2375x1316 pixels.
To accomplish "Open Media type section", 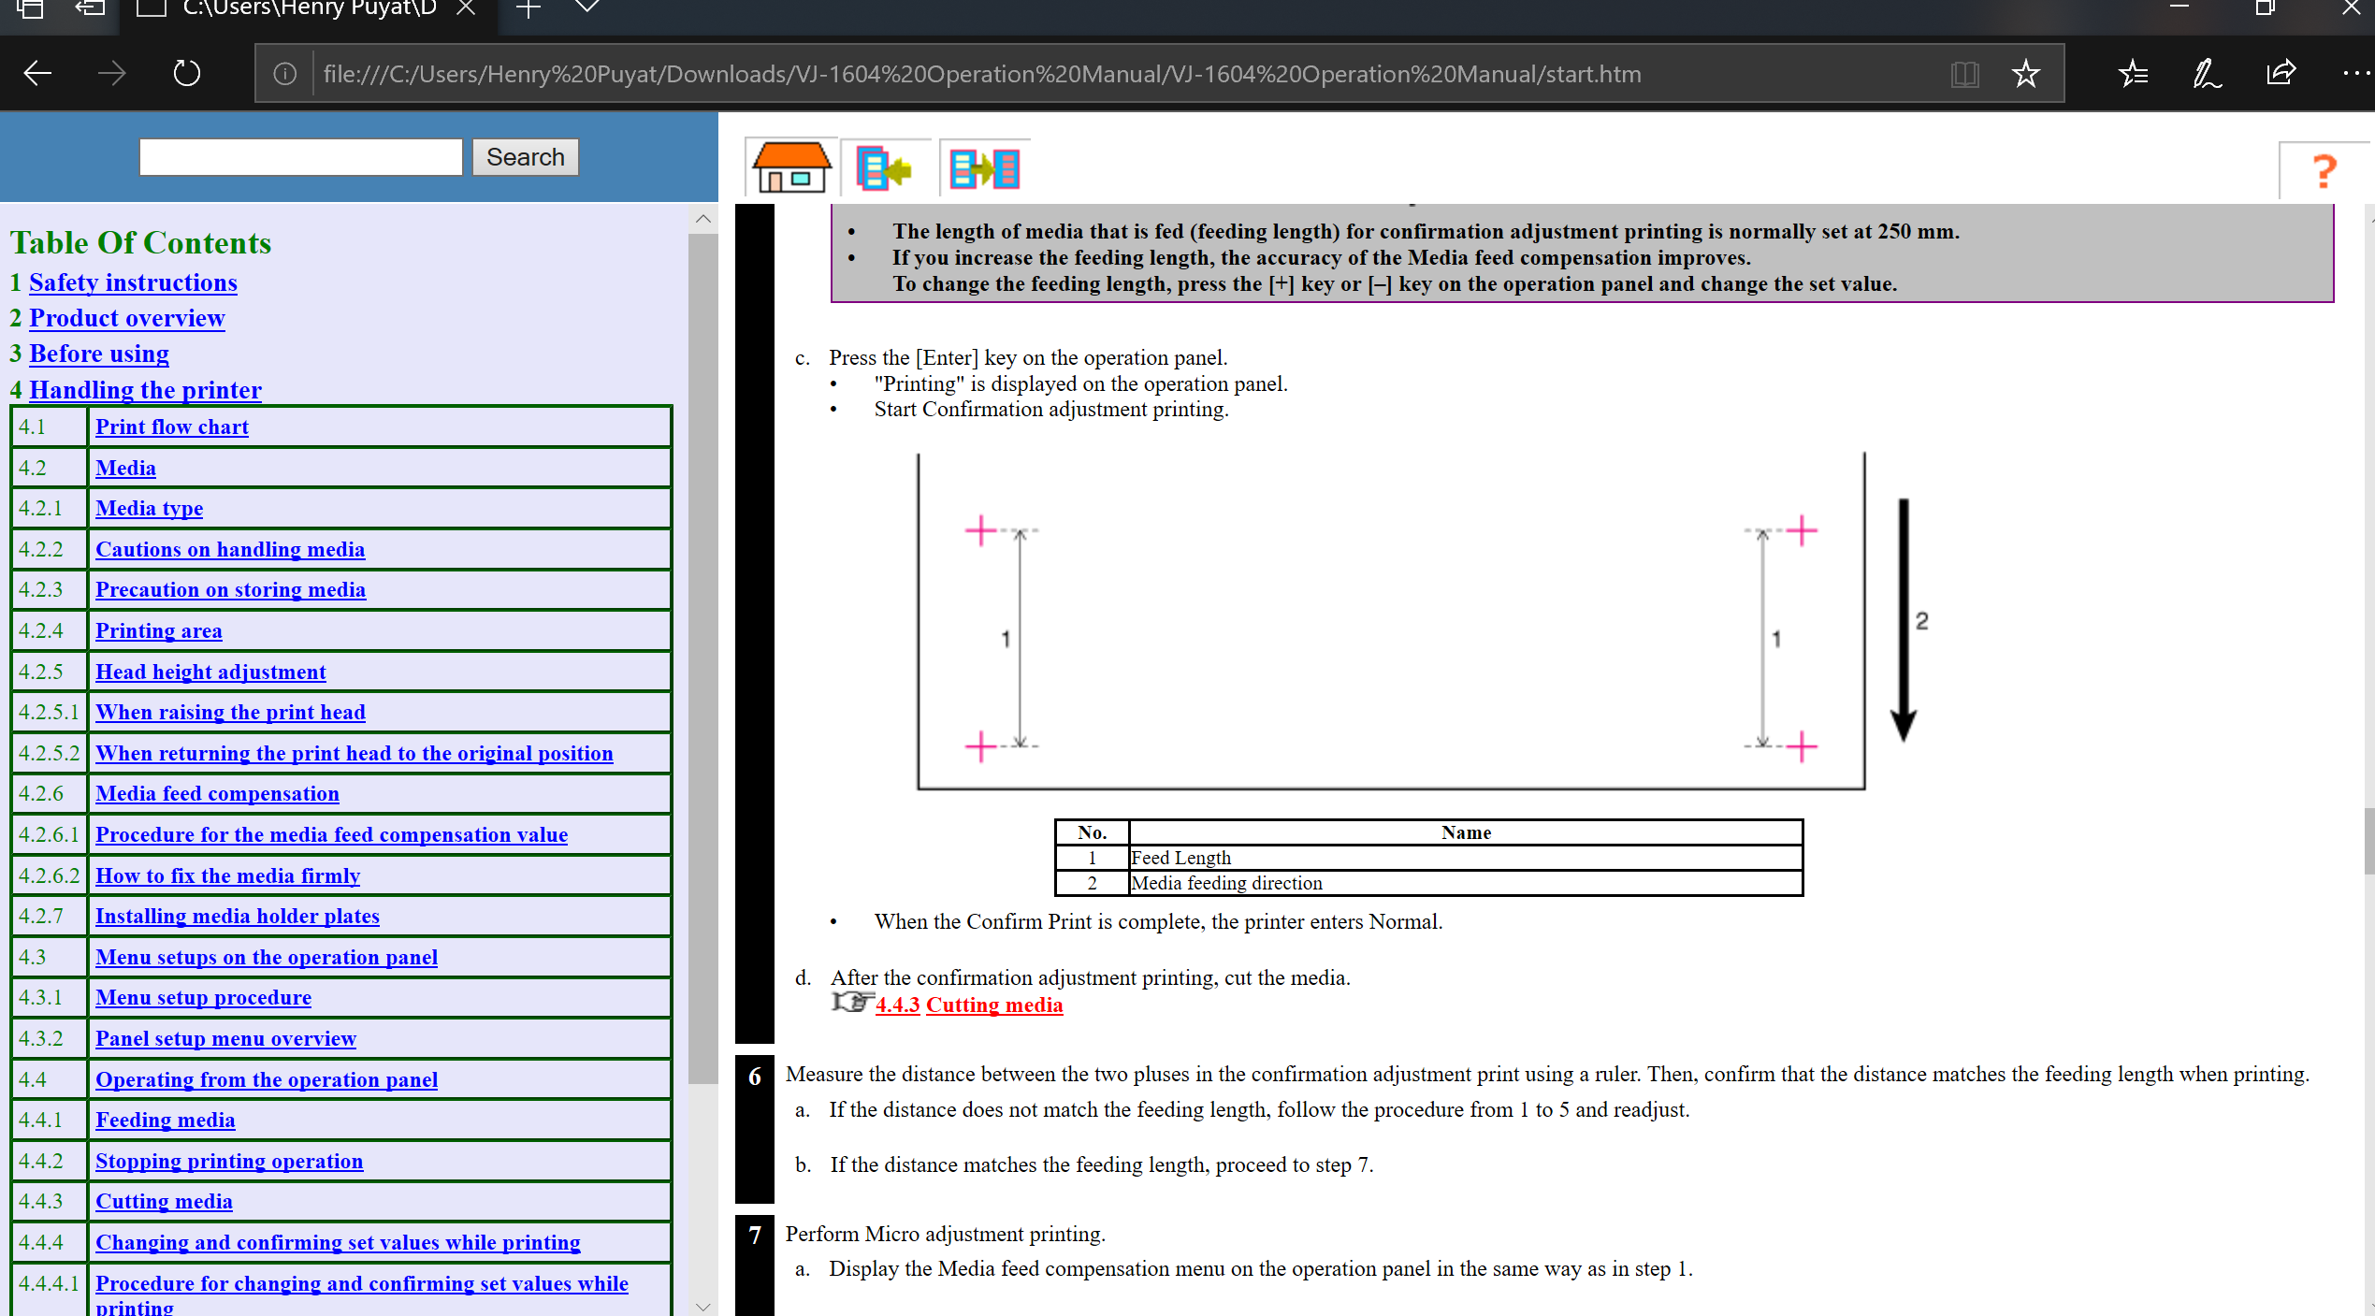I will [149, 508].
